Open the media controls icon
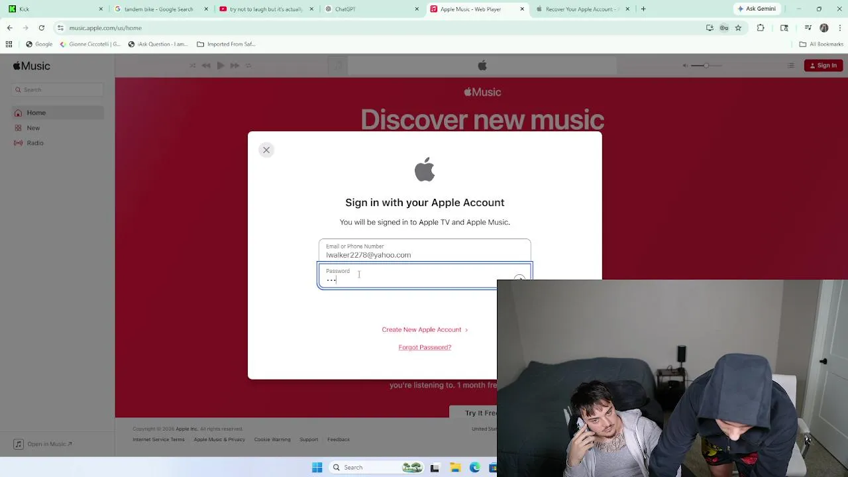Screen dimensions: 848x477 (808, 28)
